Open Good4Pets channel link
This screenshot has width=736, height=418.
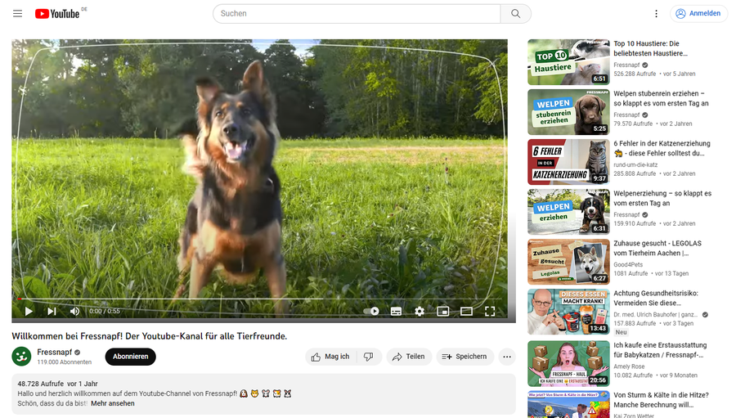[628, 265]
